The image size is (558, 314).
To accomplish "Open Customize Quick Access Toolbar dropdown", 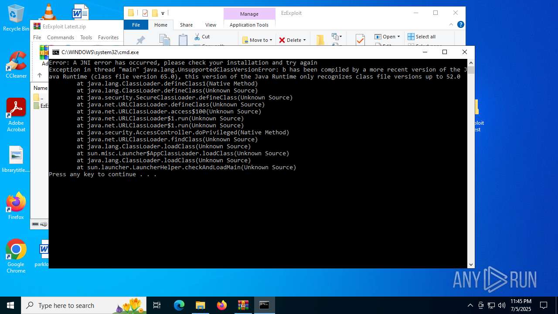I will (x=163, y=13).
